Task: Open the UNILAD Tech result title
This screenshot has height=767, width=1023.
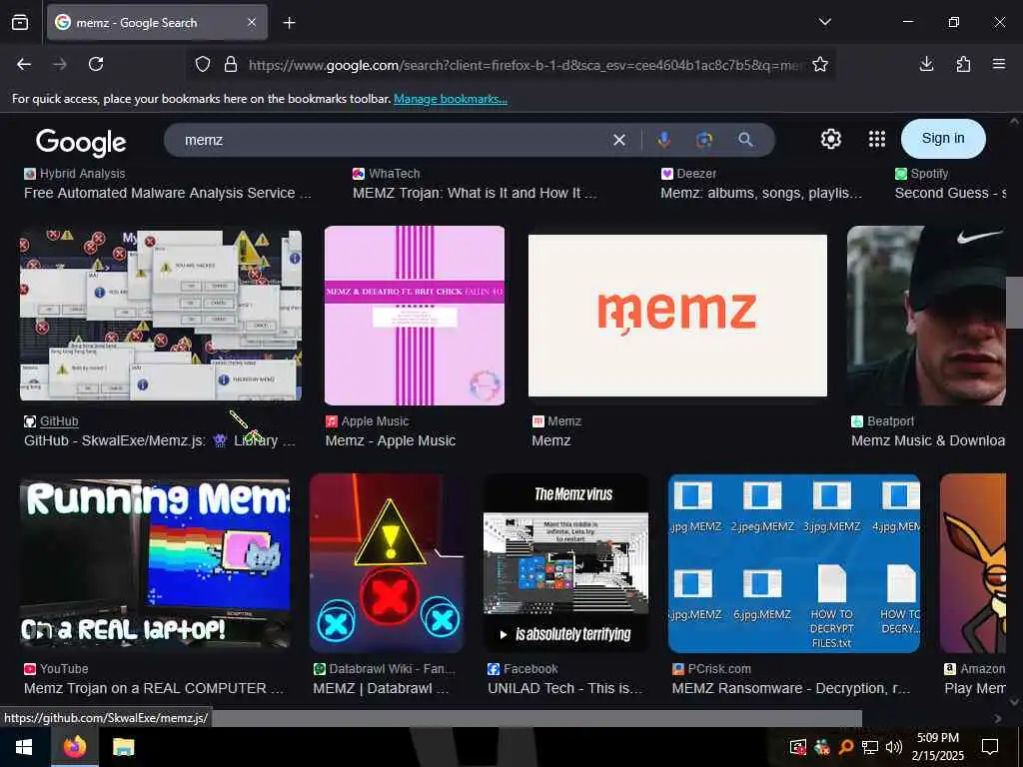Action: (565, 689)
